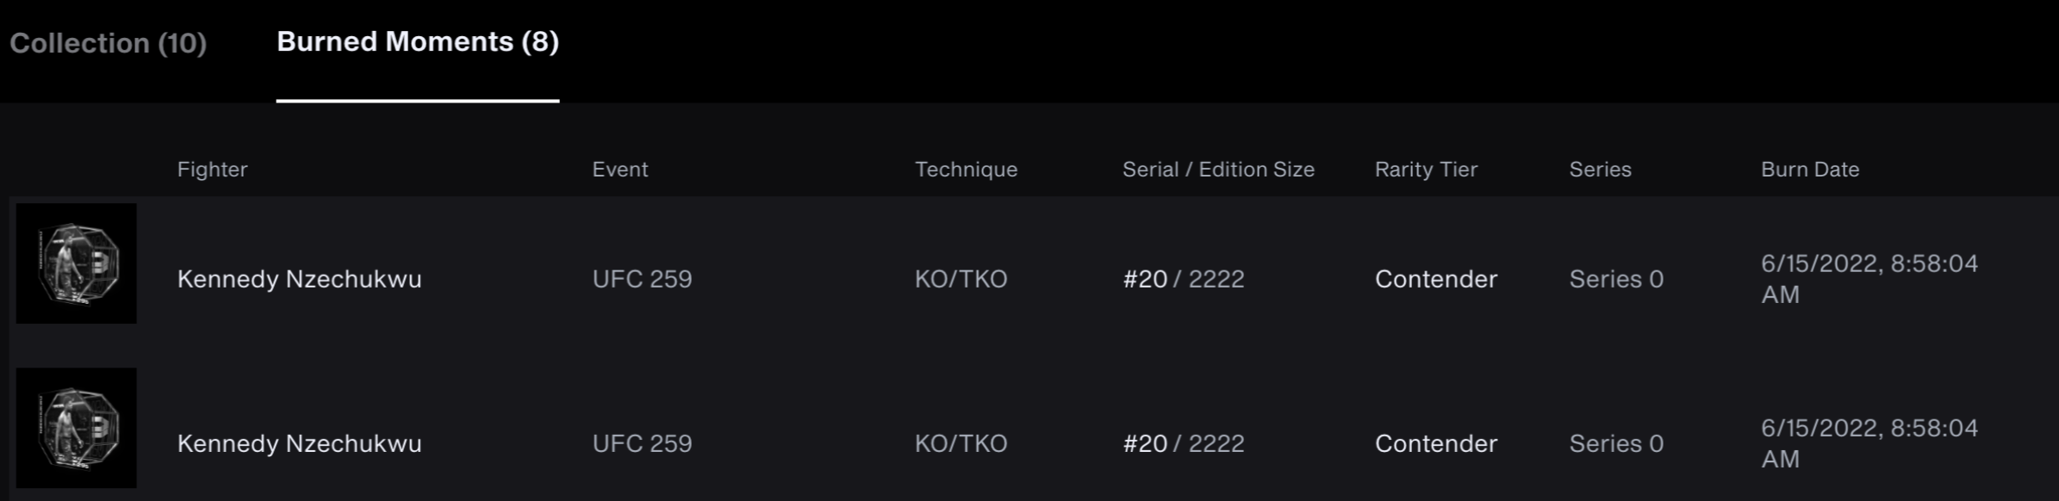Open the second row's moment thumbnail
The height and width of the screenshot is (501, 2059).
point(77,428)
